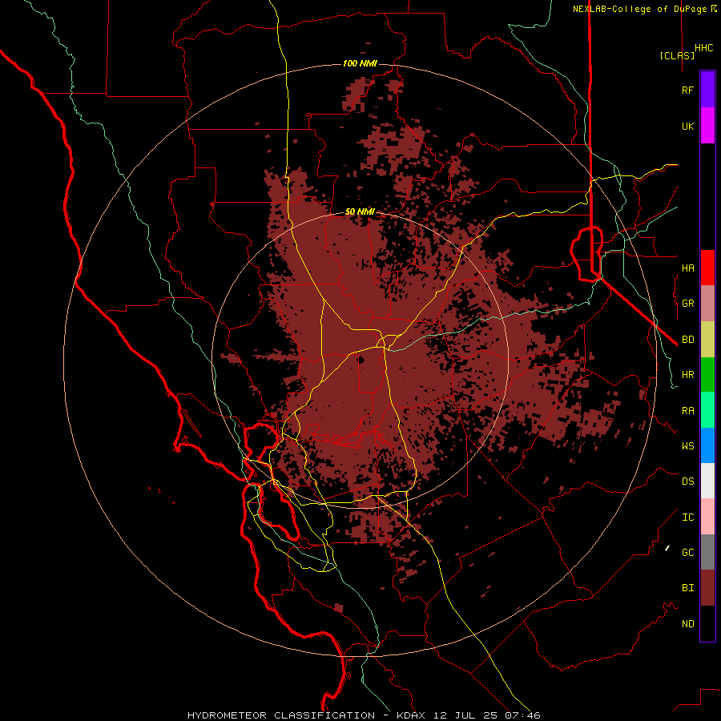Click the HHC product code text
Screen dimensions: 721x721
click(703, 48)
